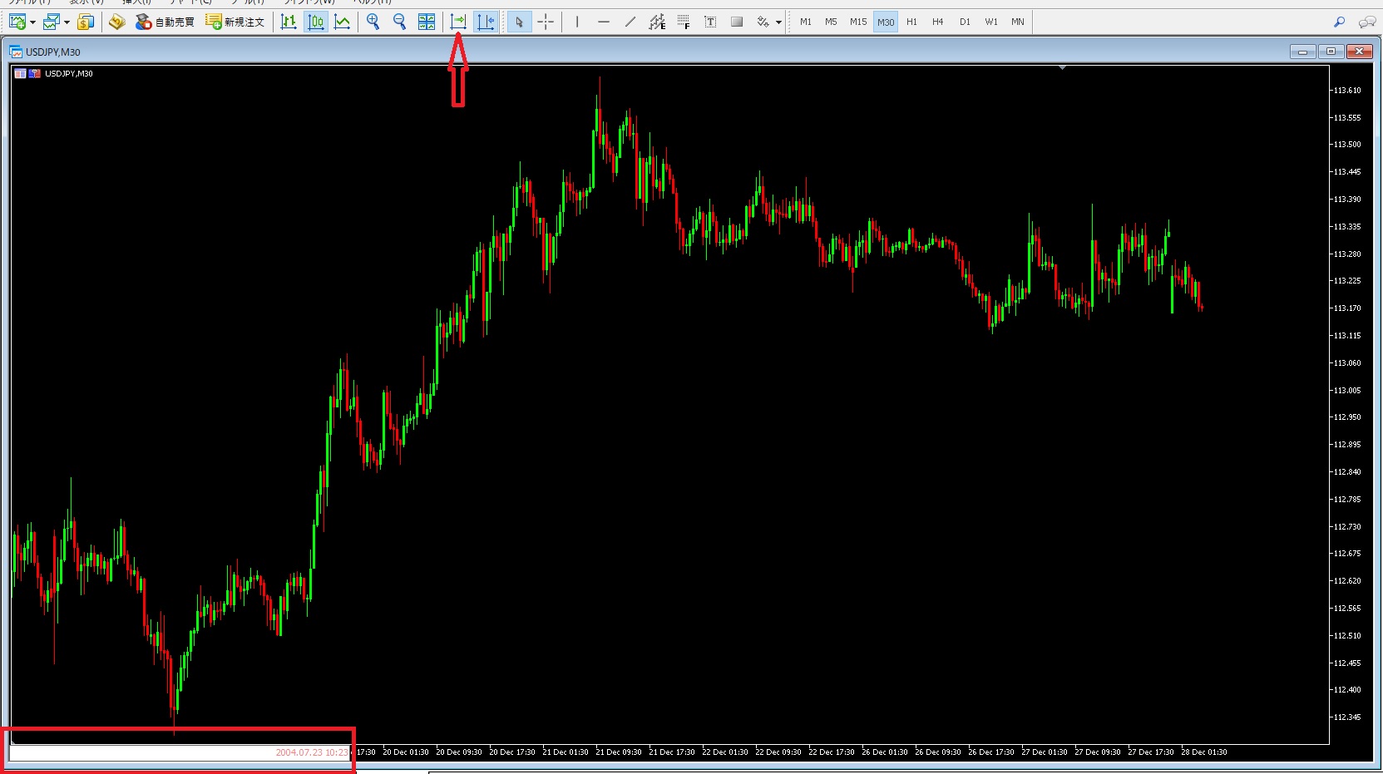Select the Fibonacci retracement tool
The width and height of the screenshot is (1383, 774).
[x=684, y=22]
